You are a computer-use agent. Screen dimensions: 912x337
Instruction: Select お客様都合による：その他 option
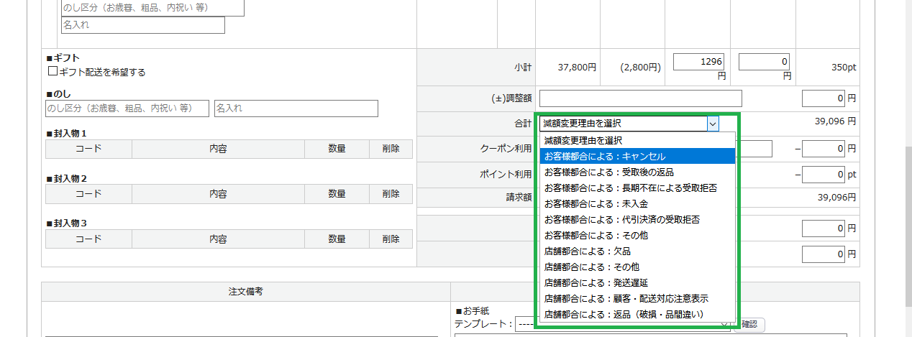pos(637,235)
